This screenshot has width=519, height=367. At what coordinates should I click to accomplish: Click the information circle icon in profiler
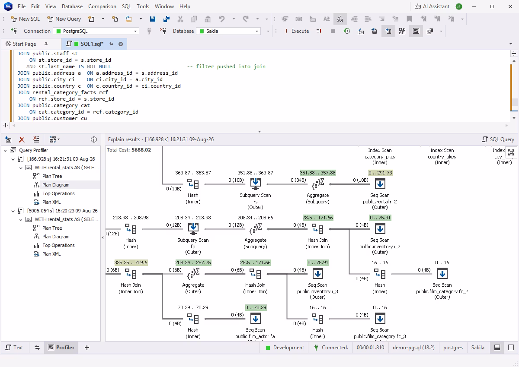click(x=93, y=139)
